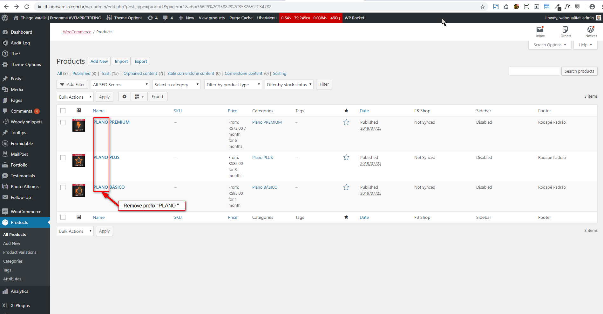Open the top Bulk Actions dropdown
Screen dimensions: 603x314
pos(75,97)
